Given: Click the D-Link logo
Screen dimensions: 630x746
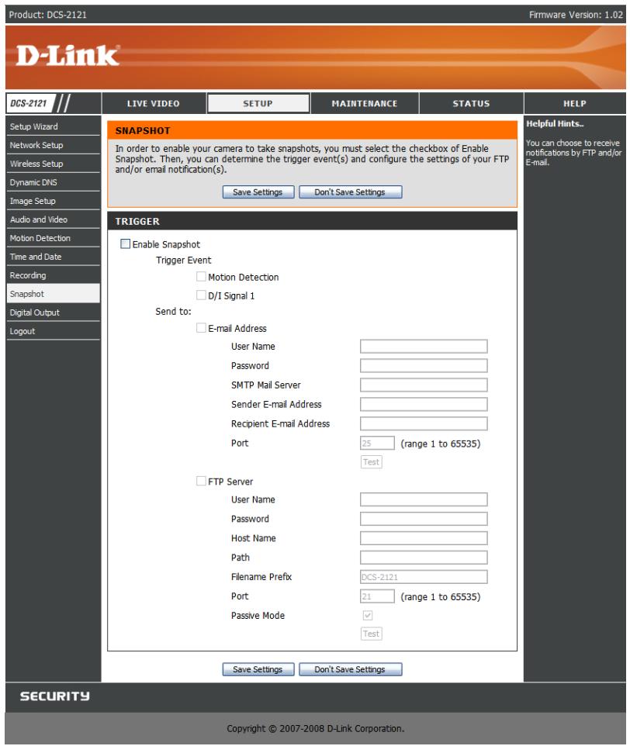Looking at the screenshot, I should (67, 56).
